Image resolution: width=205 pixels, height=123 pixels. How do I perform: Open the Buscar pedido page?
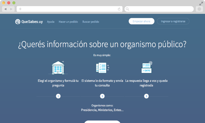coord(90,22)
